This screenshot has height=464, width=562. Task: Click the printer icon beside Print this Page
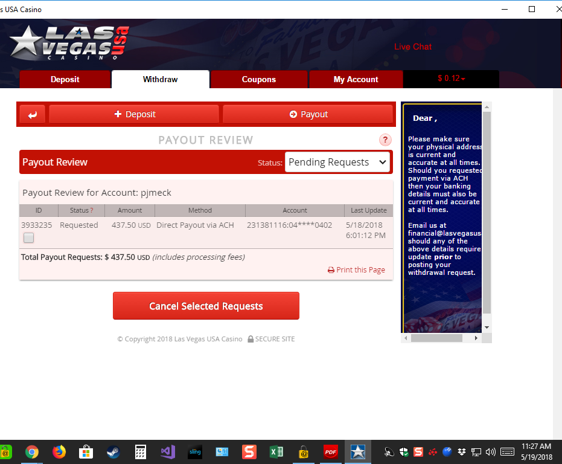click(331, 270)
